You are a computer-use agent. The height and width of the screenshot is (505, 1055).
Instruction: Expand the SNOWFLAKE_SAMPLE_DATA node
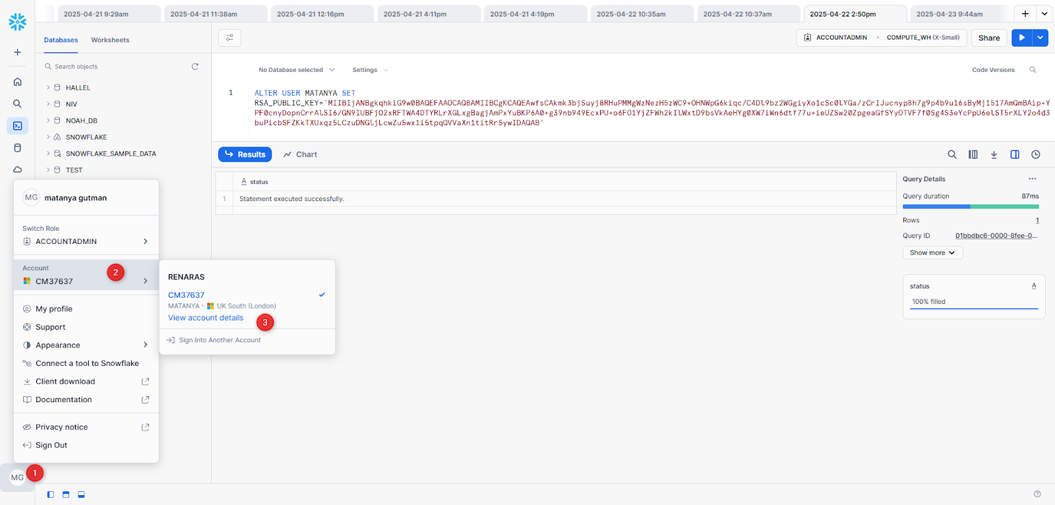tap(48, 154)
